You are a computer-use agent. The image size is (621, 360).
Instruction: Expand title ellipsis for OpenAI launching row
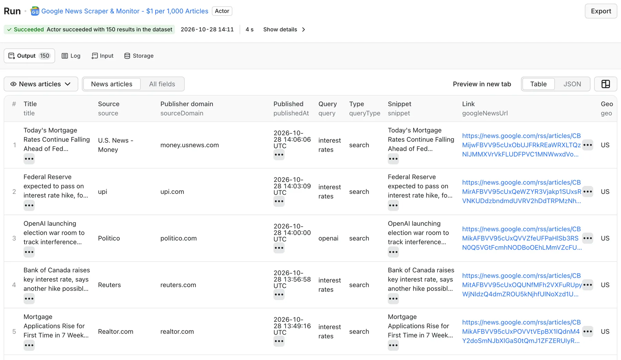pyautogui.click(x=29, y=252)
